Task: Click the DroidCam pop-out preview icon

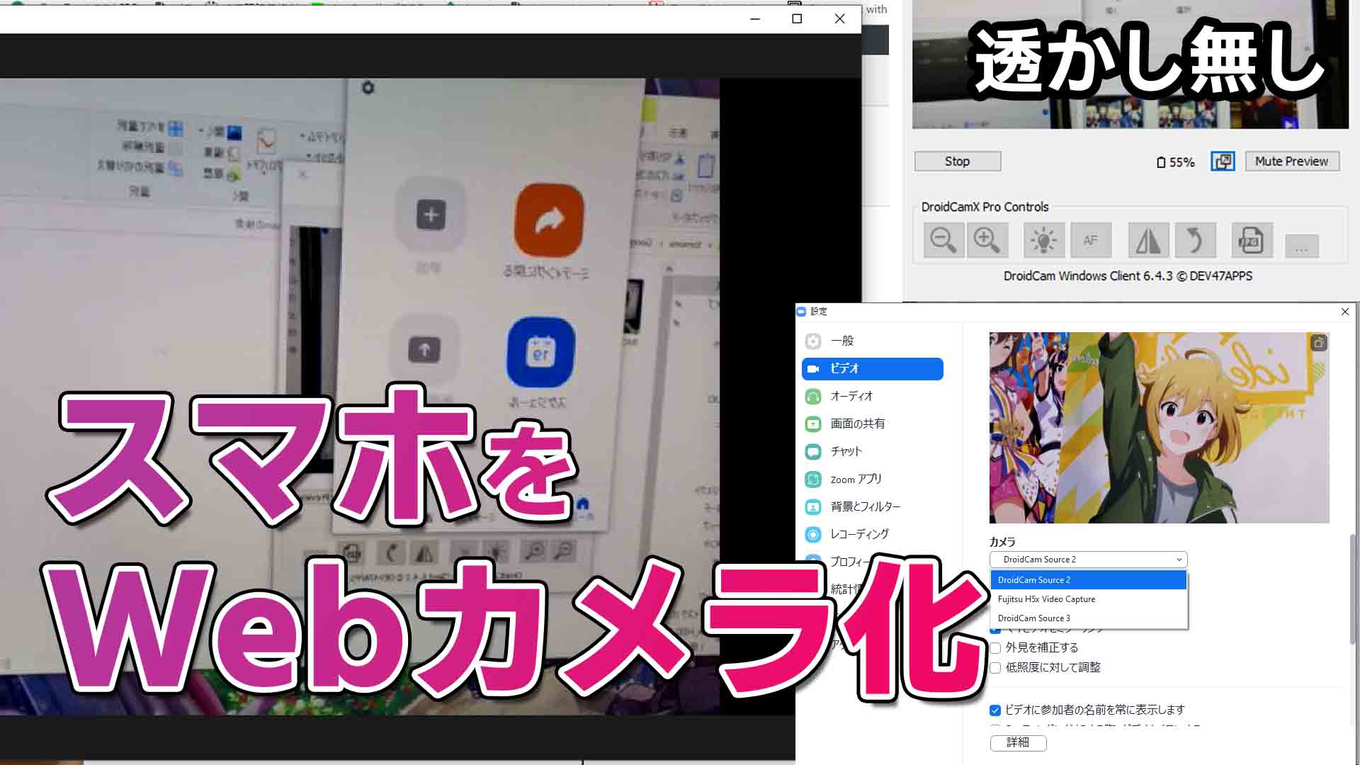Action: pyautogui.click(x=1223, y=161)
